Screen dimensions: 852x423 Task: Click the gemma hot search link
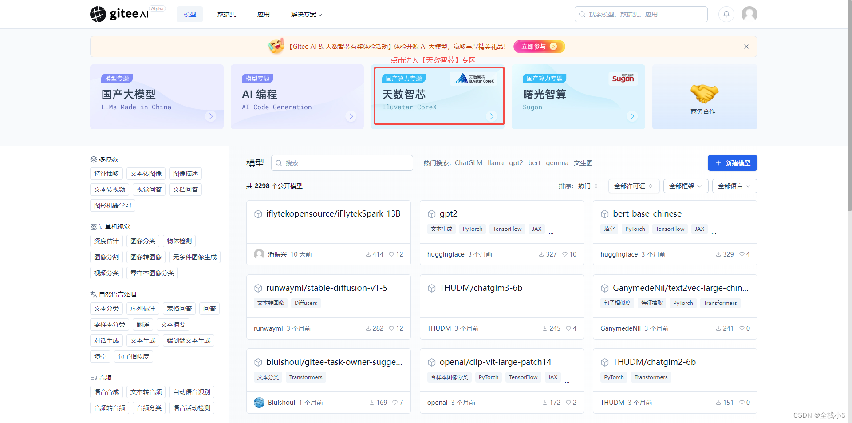pyautogui.click(x=557, y=163)
